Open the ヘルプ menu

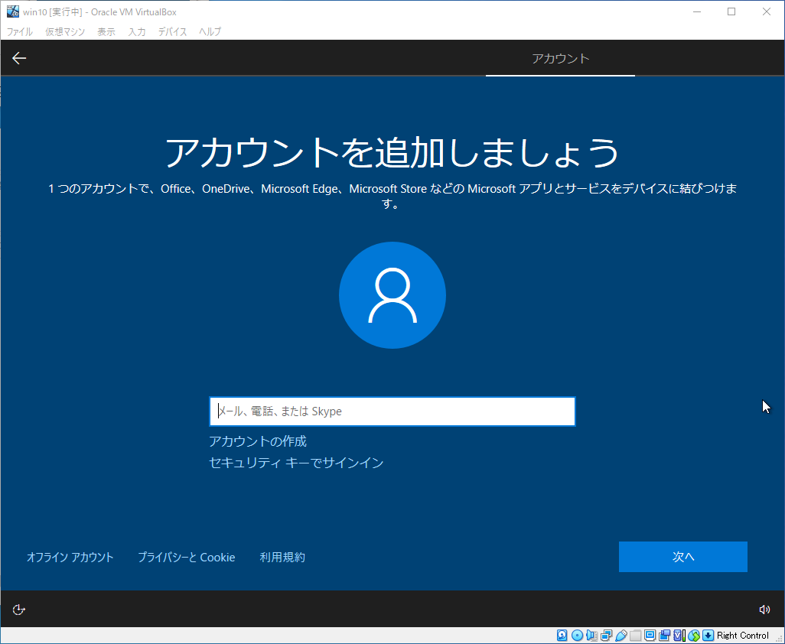(210, 31)
